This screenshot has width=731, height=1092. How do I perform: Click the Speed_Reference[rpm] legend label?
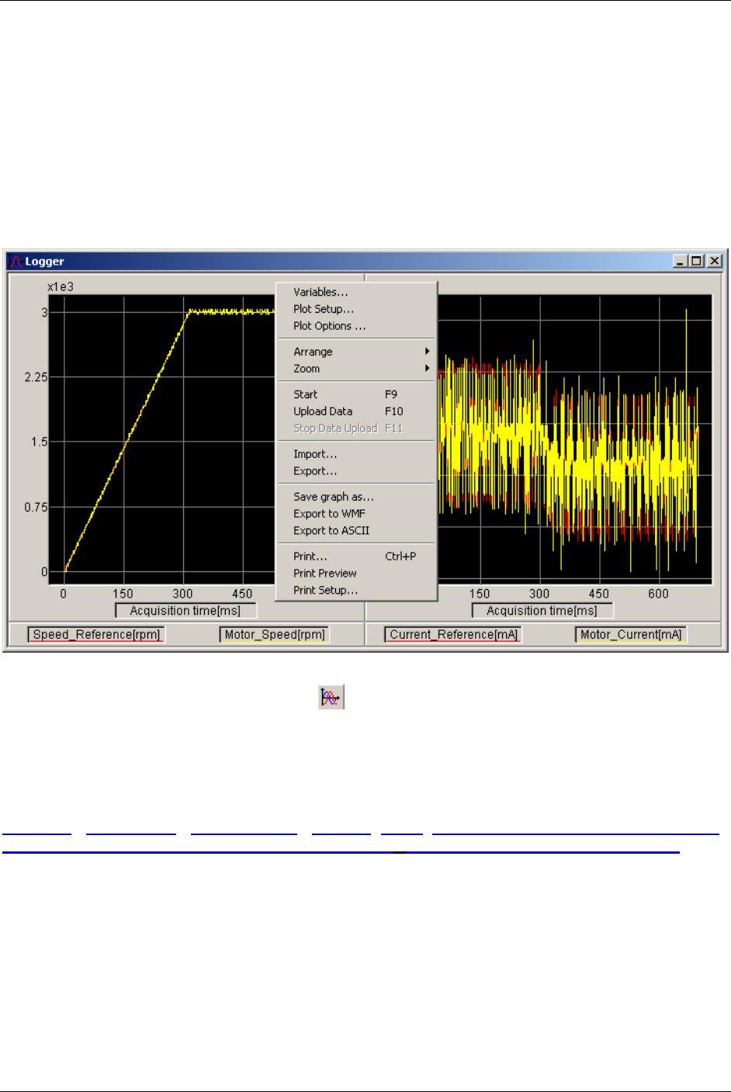click(96, 635)
